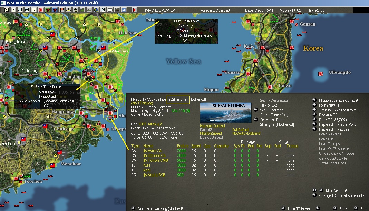Click arrow beside Disband TF
Image resolution: width=369 pixels, height=211 pixels.
314,114
